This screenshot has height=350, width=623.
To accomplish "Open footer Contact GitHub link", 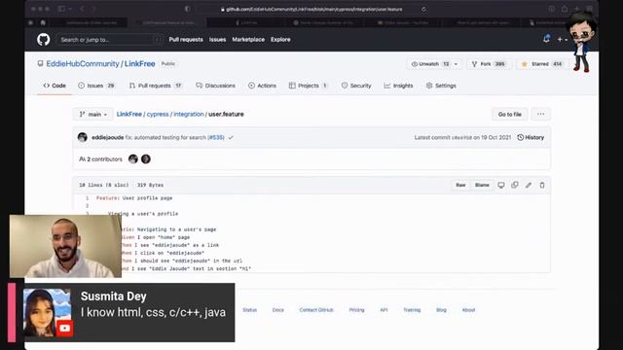I will (x=316, y=310).
